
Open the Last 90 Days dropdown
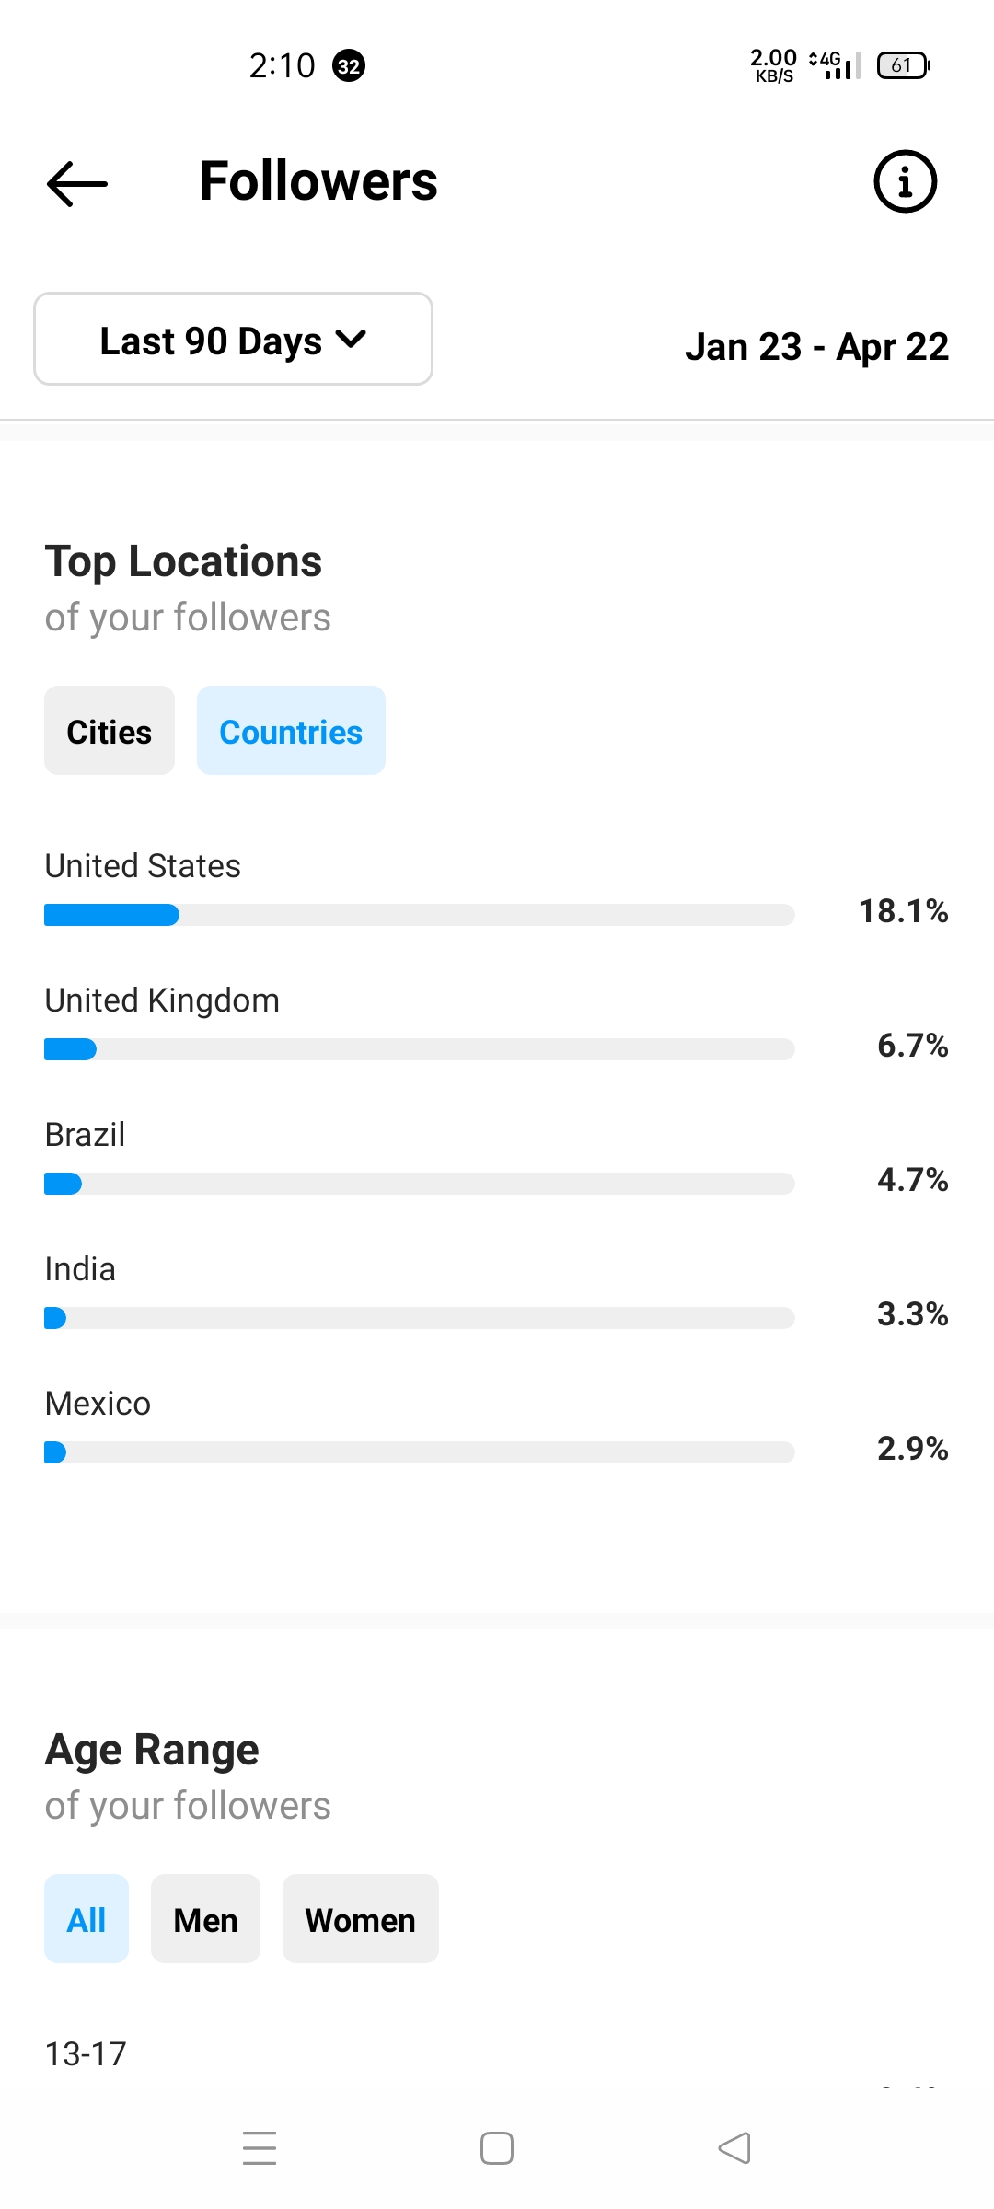pyautogui.click(x=233, y=339)
